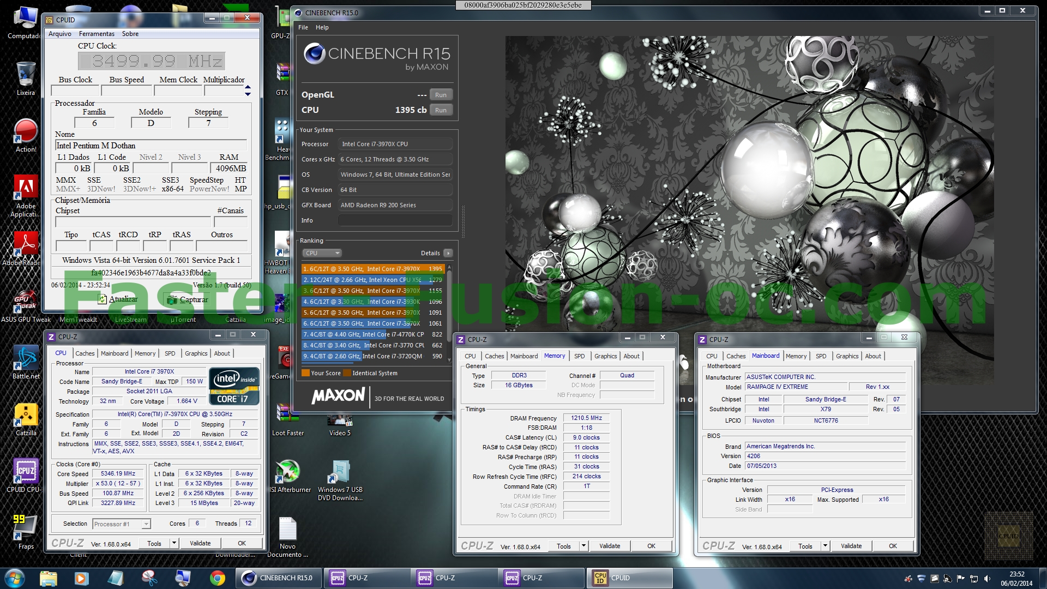This screenshot has width=1047, height=589.
Task: Click Atualizar button in CPUID window
Action: click(x=118, y=299)
